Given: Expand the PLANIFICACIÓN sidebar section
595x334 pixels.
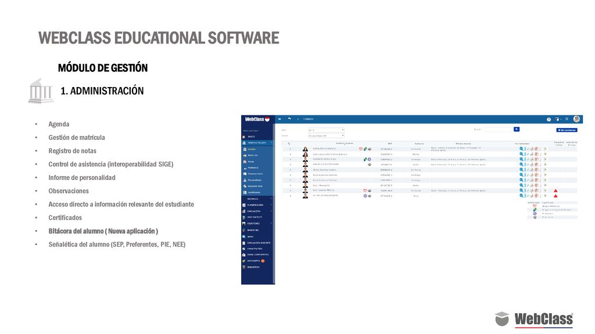Looking at the screenshot, I should 257,205.
